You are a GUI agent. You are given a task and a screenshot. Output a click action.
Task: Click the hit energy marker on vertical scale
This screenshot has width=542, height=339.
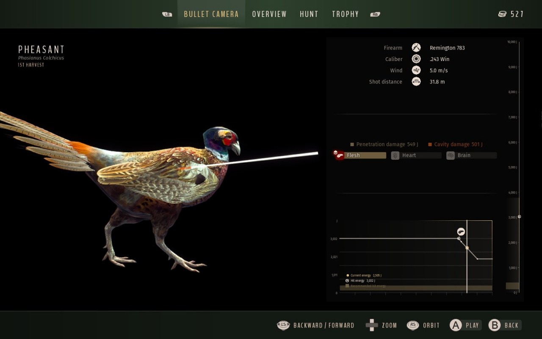(519, 217)
